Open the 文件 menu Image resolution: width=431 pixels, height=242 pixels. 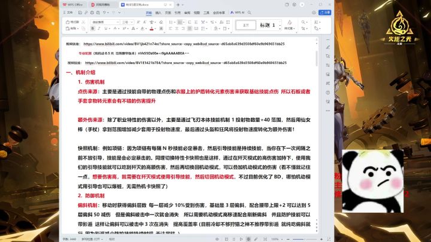pyautogui.click(x=68, y=13)
